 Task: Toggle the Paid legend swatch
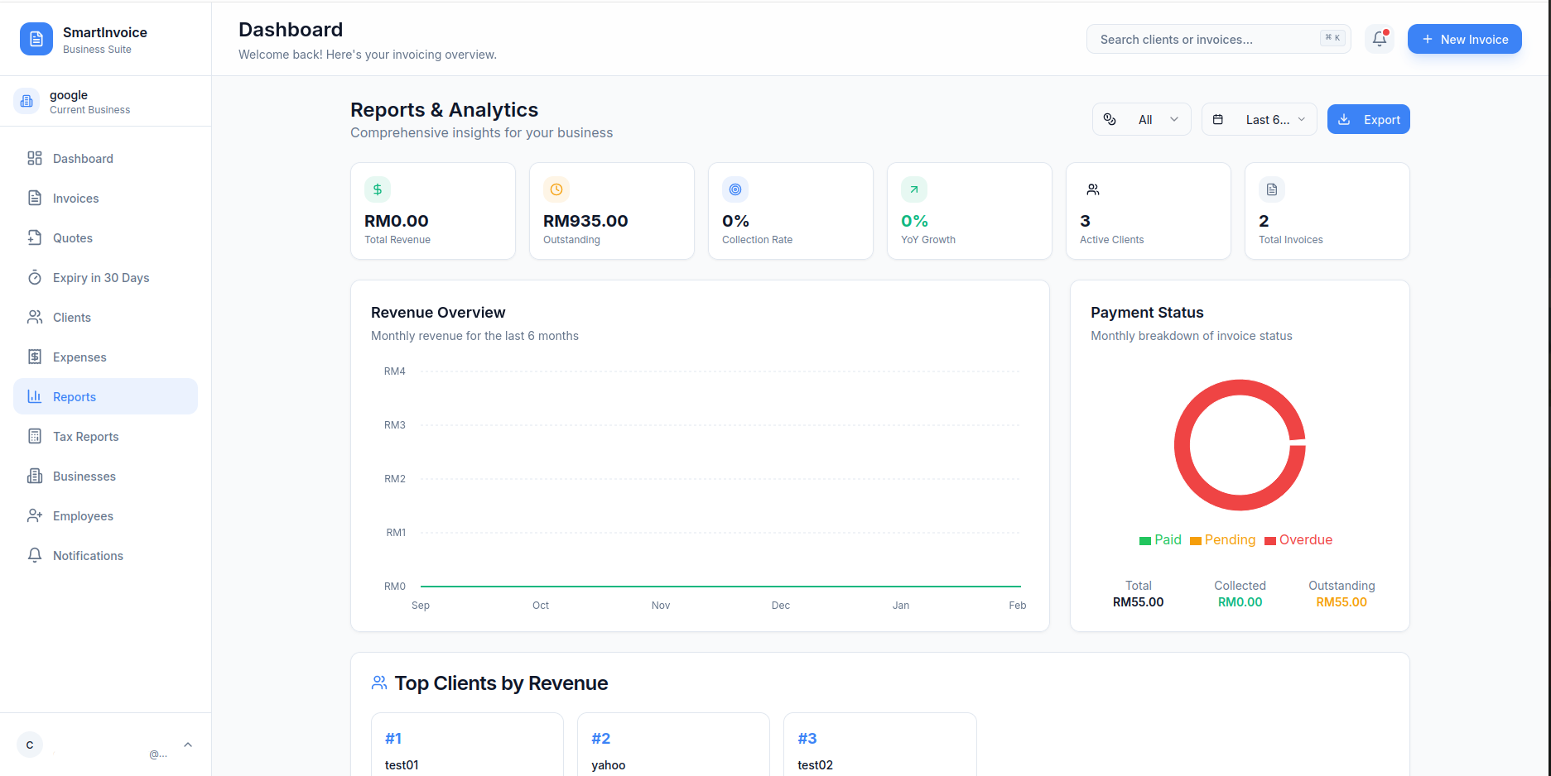(1145, 541)
